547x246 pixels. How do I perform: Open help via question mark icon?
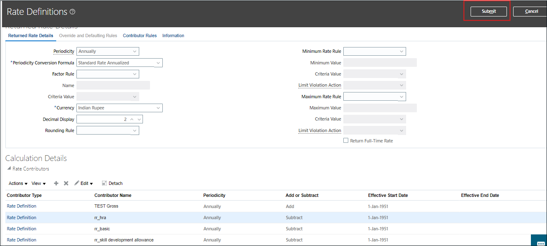72,12
